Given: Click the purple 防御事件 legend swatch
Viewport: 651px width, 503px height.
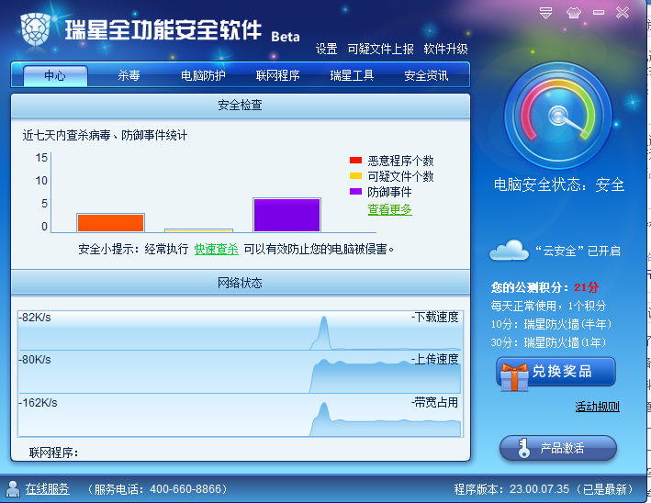Looking at the screenshot, I should 356,191.
